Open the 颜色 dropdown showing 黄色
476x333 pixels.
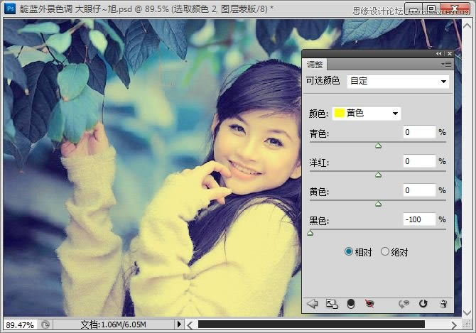(367, 113)
